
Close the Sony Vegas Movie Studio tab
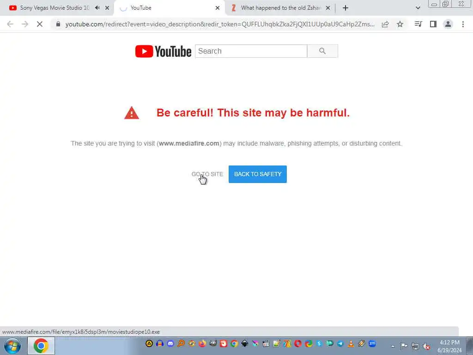(107, 8)
